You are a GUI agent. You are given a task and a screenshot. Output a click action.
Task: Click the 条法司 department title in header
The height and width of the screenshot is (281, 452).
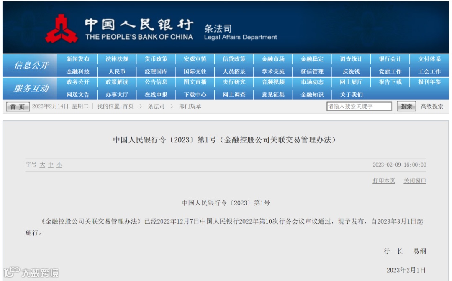pos(218,28)
